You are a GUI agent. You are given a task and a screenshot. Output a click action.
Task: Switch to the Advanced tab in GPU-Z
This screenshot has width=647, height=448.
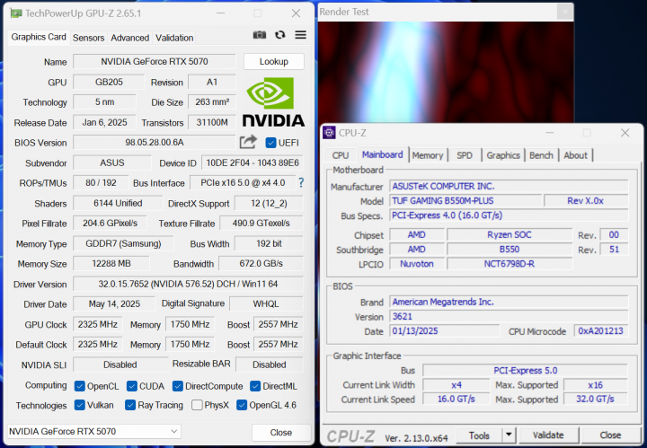pyautogui.click(x=130, y=38)
